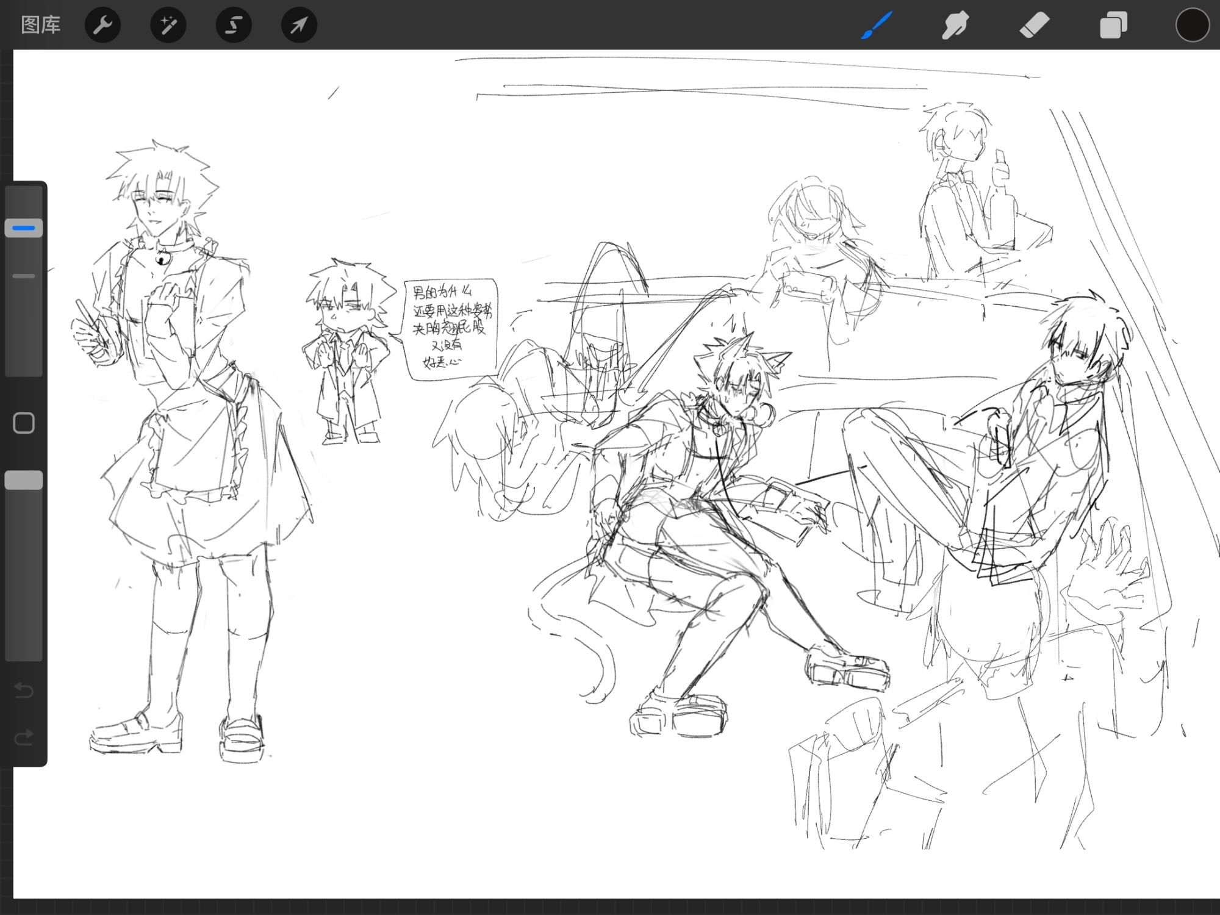1220x915 pixels.
Task: Open the color picker circle
Action: [1192, 25]
